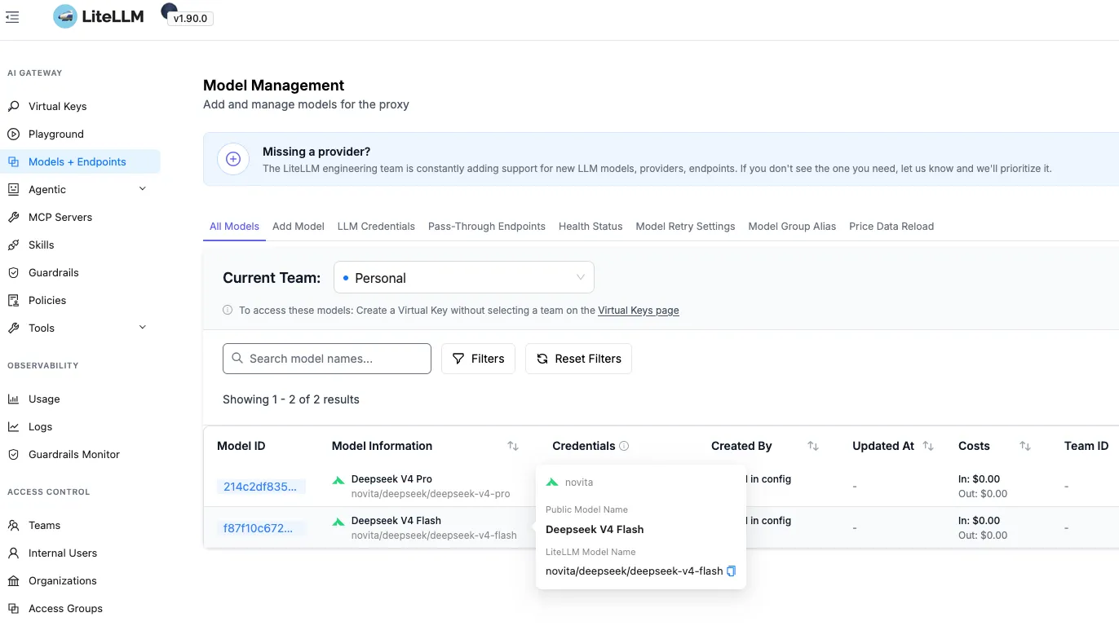Screen dimensions: 1119x626
Task: Open Virtual Keys page in sidebar
Action: [57, 106]
